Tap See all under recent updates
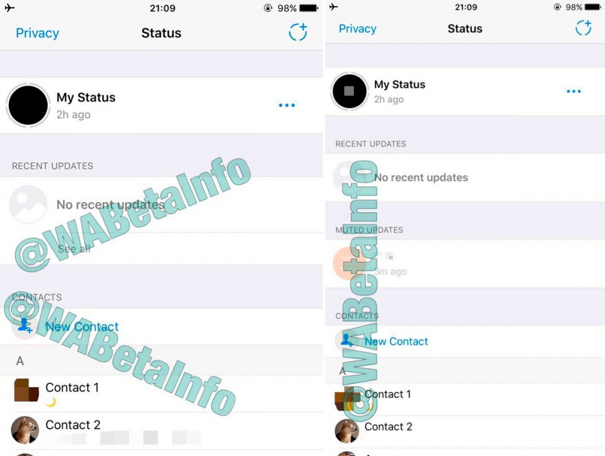 point(74,249)
